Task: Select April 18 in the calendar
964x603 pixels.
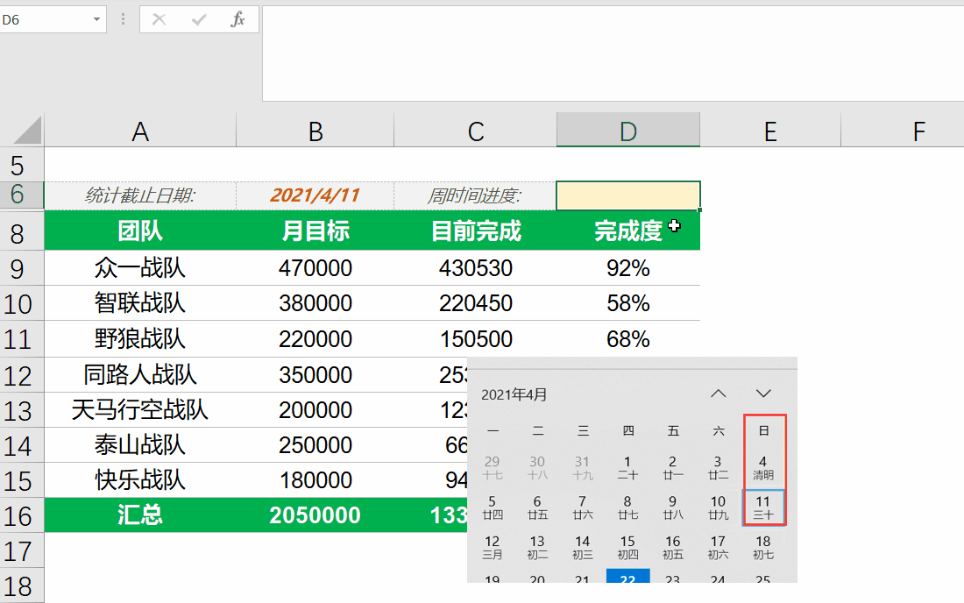Action: pos(763,547)
